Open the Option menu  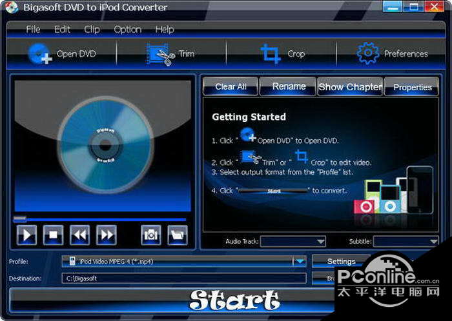(128, 30)
